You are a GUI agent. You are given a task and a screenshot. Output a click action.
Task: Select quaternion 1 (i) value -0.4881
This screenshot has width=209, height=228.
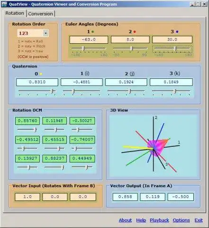[x=82, y=82]
